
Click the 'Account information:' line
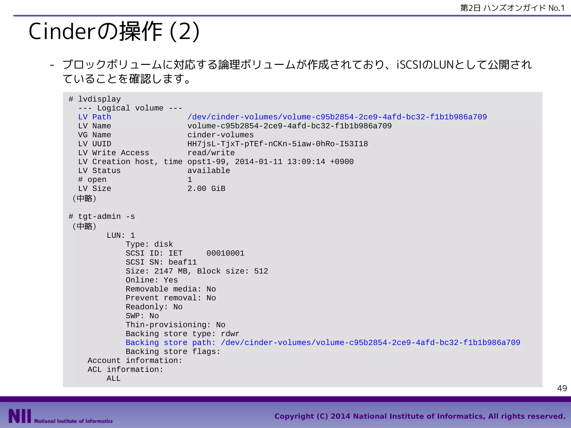coord(135,361)
